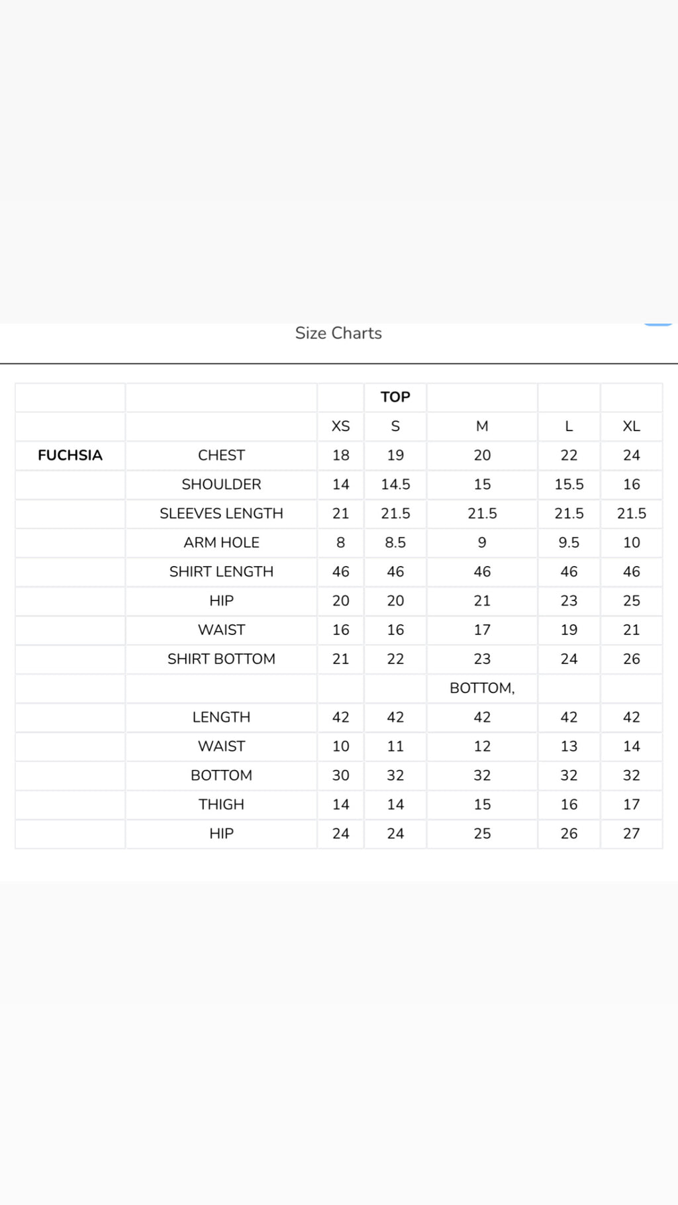This screenshot has height=1205, width=678.
Task: Select the TOP section header cell
Action: click(x=395, y=397)
